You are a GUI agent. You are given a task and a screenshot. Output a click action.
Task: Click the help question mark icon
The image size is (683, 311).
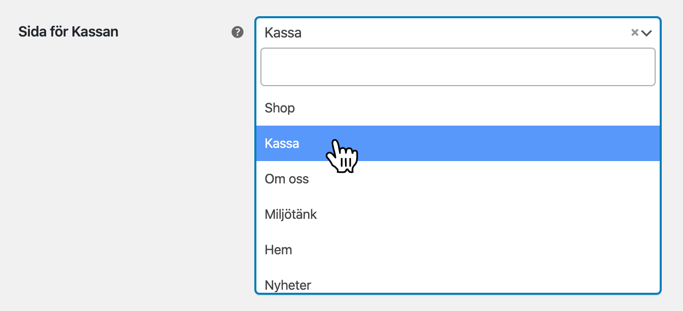(x=237, y=32)
